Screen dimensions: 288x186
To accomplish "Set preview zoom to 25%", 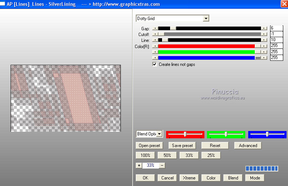I will point(211,155).
